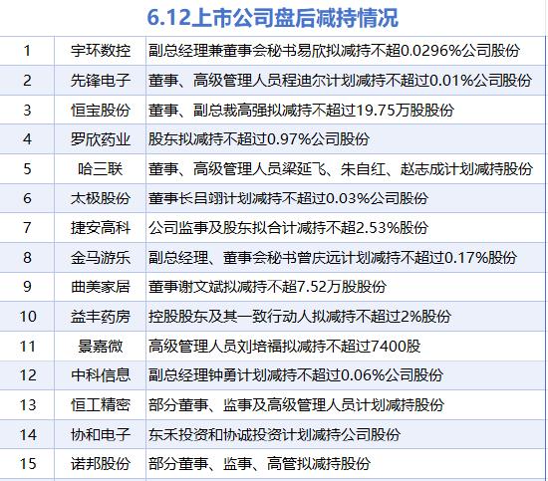Select description about 易欣 reducing 0.0296% shares
This screenshot has height=481, width=548.
coord(334,51)
